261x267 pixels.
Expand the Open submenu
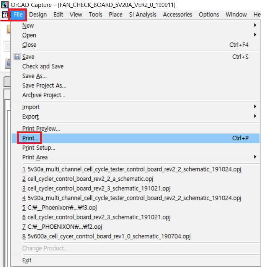click(x=135, y=35)
